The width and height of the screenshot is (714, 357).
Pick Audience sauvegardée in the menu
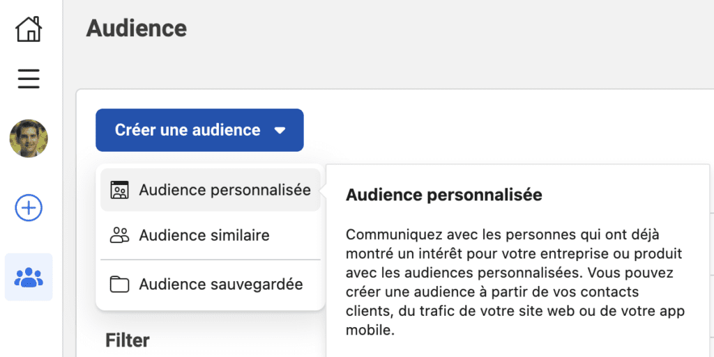[x=220, y=284]
